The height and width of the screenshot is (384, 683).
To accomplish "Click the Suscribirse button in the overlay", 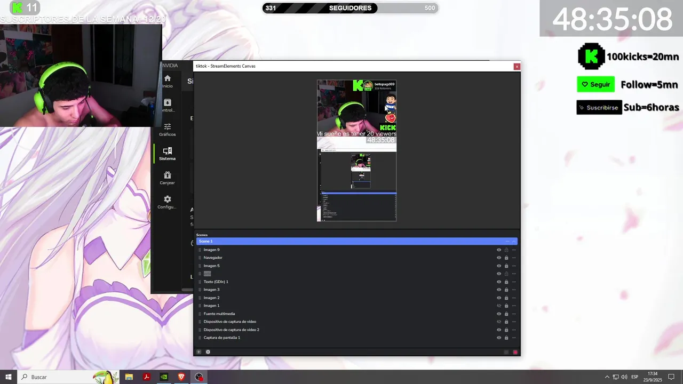I will click(599, 107).
